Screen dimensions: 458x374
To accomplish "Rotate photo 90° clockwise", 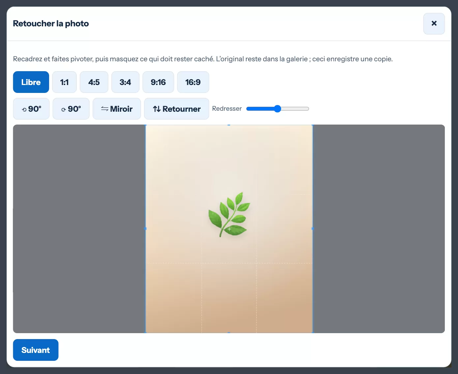I will pyautogui.click(x=71, y=109).
